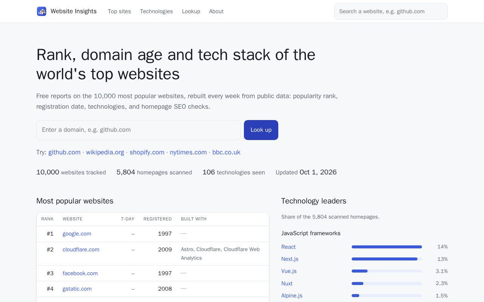484x302 pixels.
Task: Click the 2009 registered year for cloudflare.com
Action: pyautogui.click(x=165, y=250)
